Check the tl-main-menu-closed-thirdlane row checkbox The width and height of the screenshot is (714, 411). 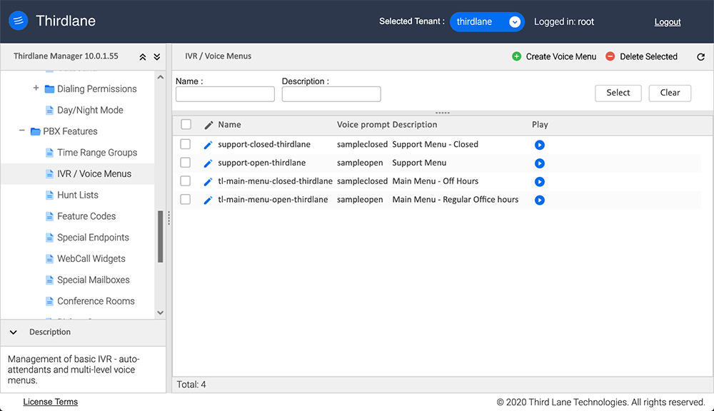(x=186, y=181)
